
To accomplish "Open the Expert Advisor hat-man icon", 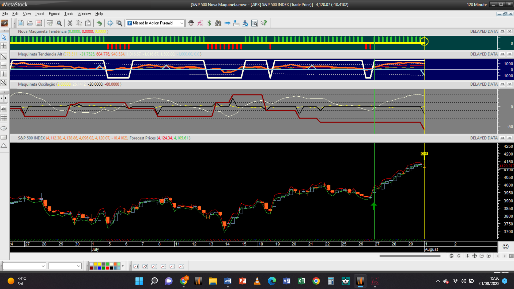I will point(191,23).
